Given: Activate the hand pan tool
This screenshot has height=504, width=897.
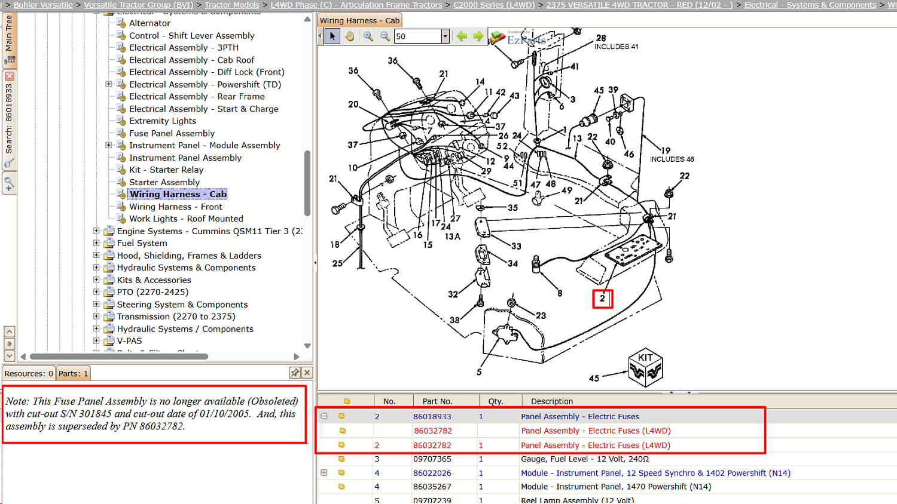Looking at the screenshot, I should click(349, 36).
